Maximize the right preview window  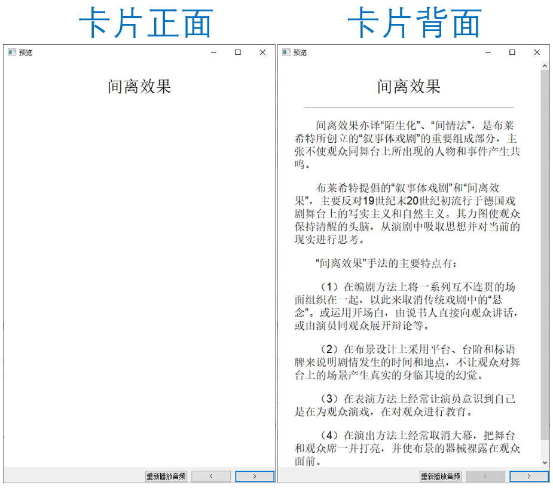point(512,53)
